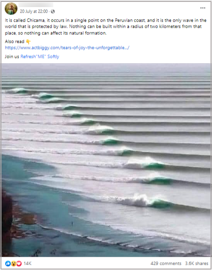Open the Chicama waves photo
The image size is (212, 270).
tap(106, 160)
